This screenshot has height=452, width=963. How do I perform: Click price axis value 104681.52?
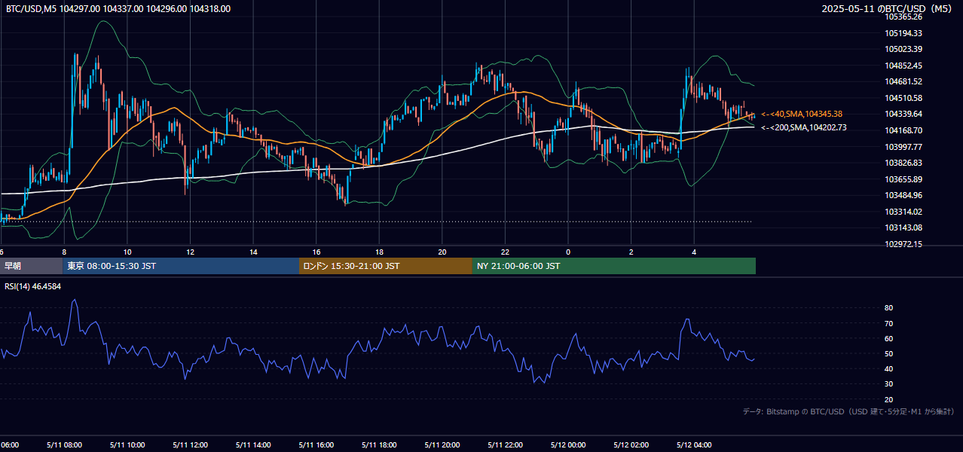904,81
